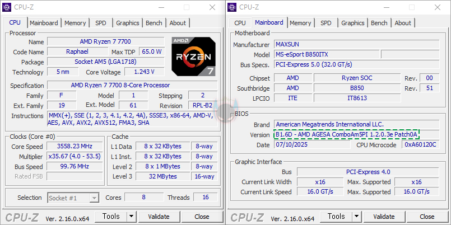Click the Level 2 cache value 8 x 1 MBytes
The image size is (451, 225).
tap(163, 166)
